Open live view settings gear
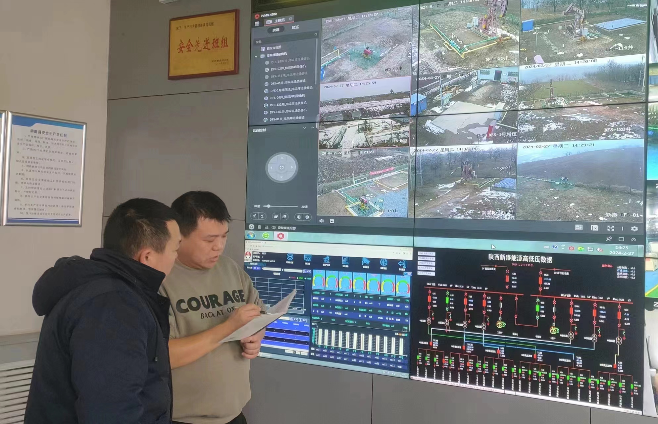This screenshot has height=424, width=658. [634, 229]
